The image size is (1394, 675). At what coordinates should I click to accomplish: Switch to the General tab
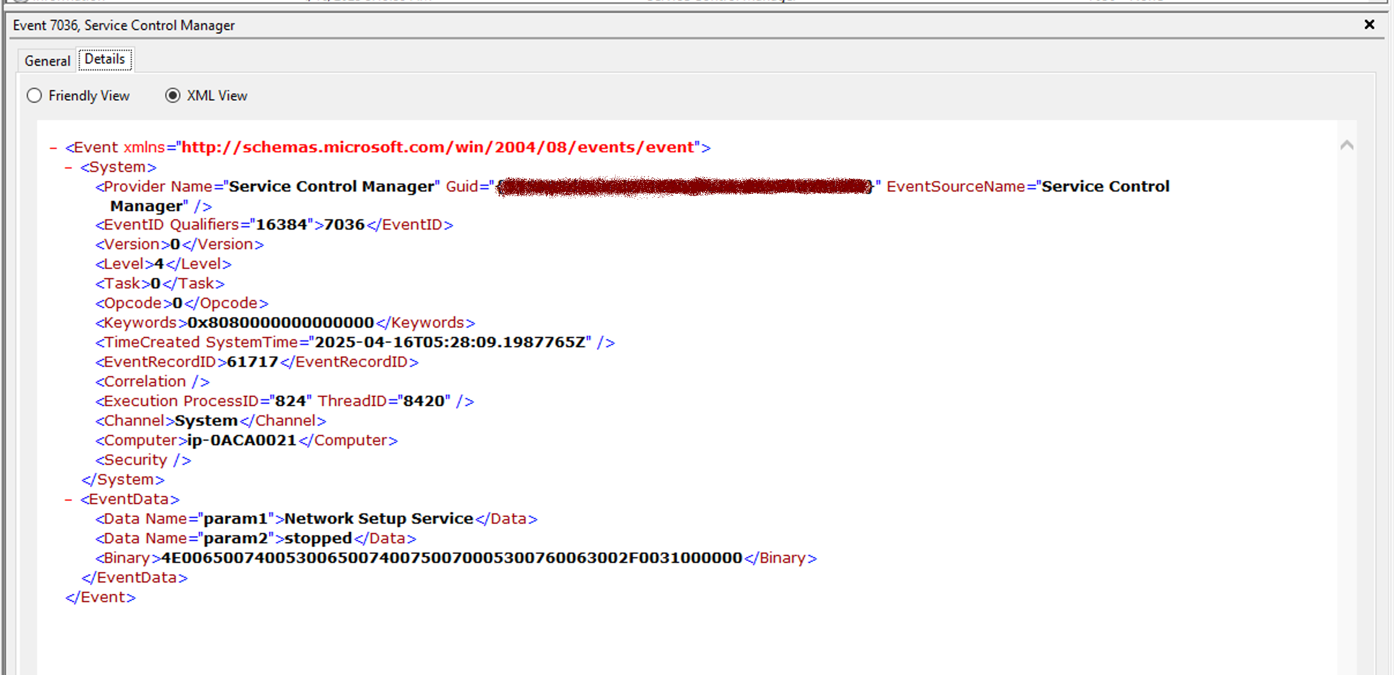[47, 61]
